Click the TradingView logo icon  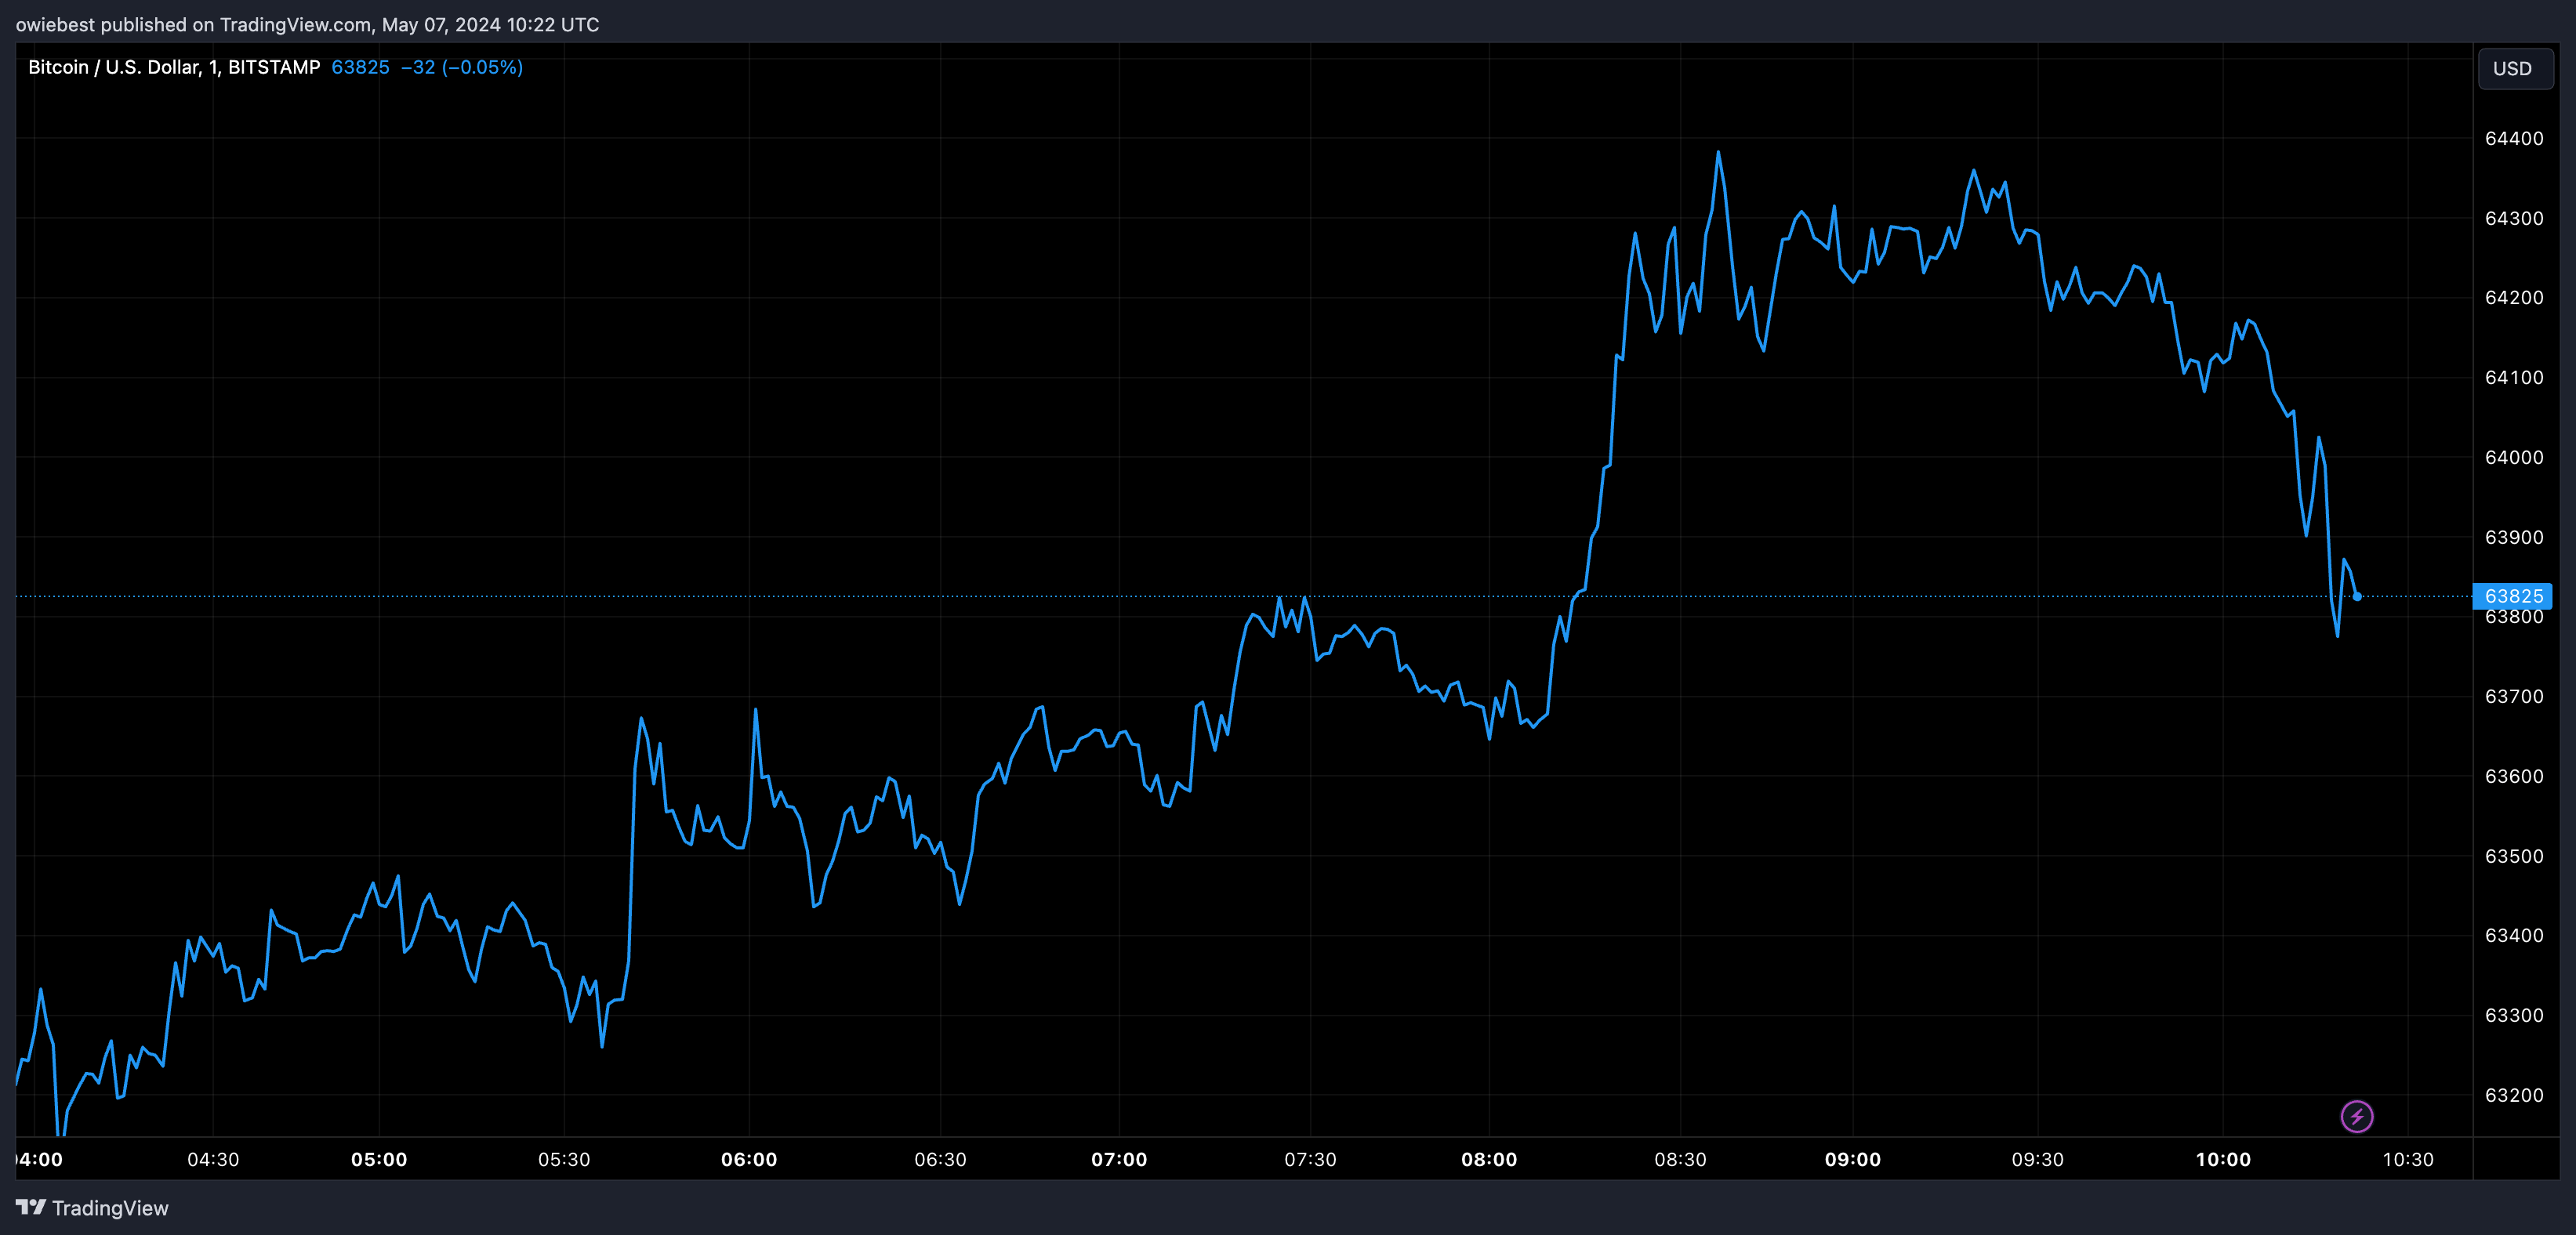coord(31,1207)
